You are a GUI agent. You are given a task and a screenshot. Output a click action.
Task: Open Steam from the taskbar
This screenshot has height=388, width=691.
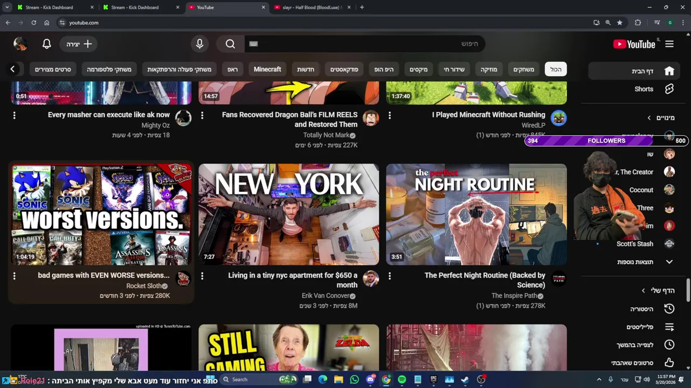tap(465, 379)
